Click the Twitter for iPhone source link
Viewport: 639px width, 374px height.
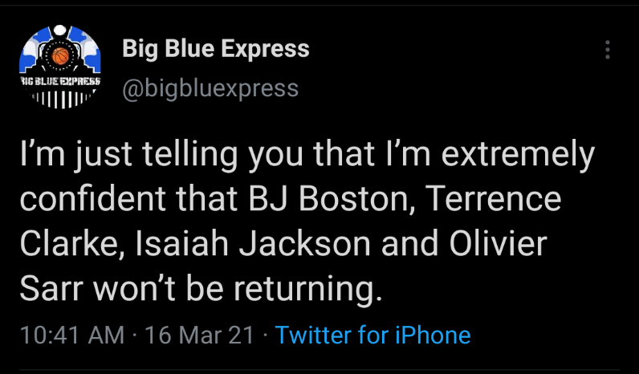372,334
